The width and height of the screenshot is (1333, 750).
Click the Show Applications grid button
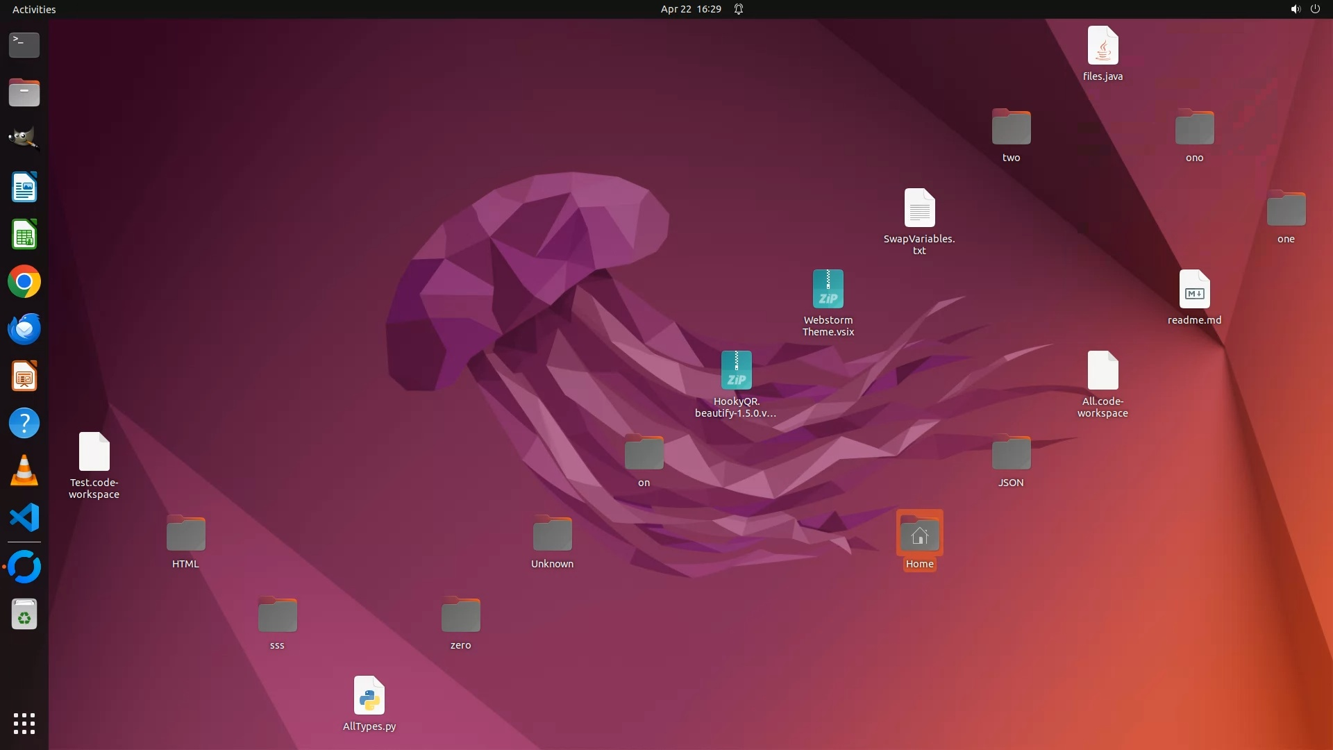(x=24, y=723)
